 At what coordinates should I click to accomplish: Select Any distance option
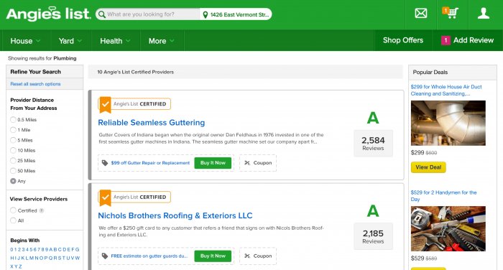[x=13, y=181]
